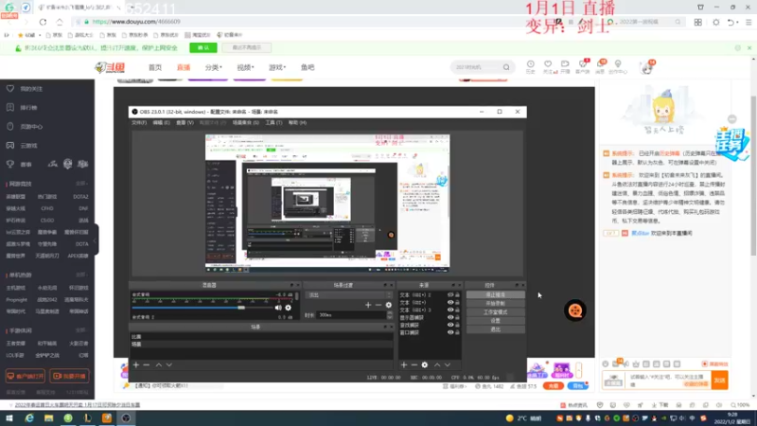
Task: Click the orange floating film reel icon
Action: (575, 311)
